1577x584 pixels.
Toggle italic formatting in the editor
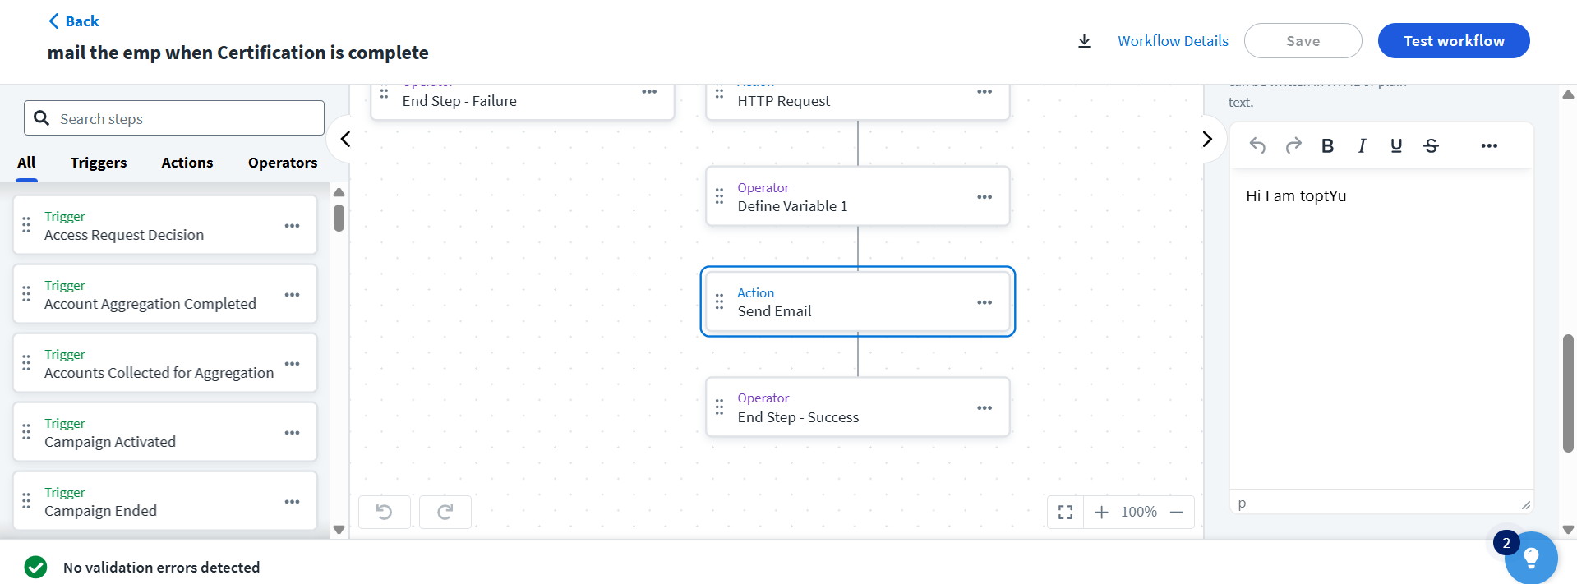(1362, 145)
